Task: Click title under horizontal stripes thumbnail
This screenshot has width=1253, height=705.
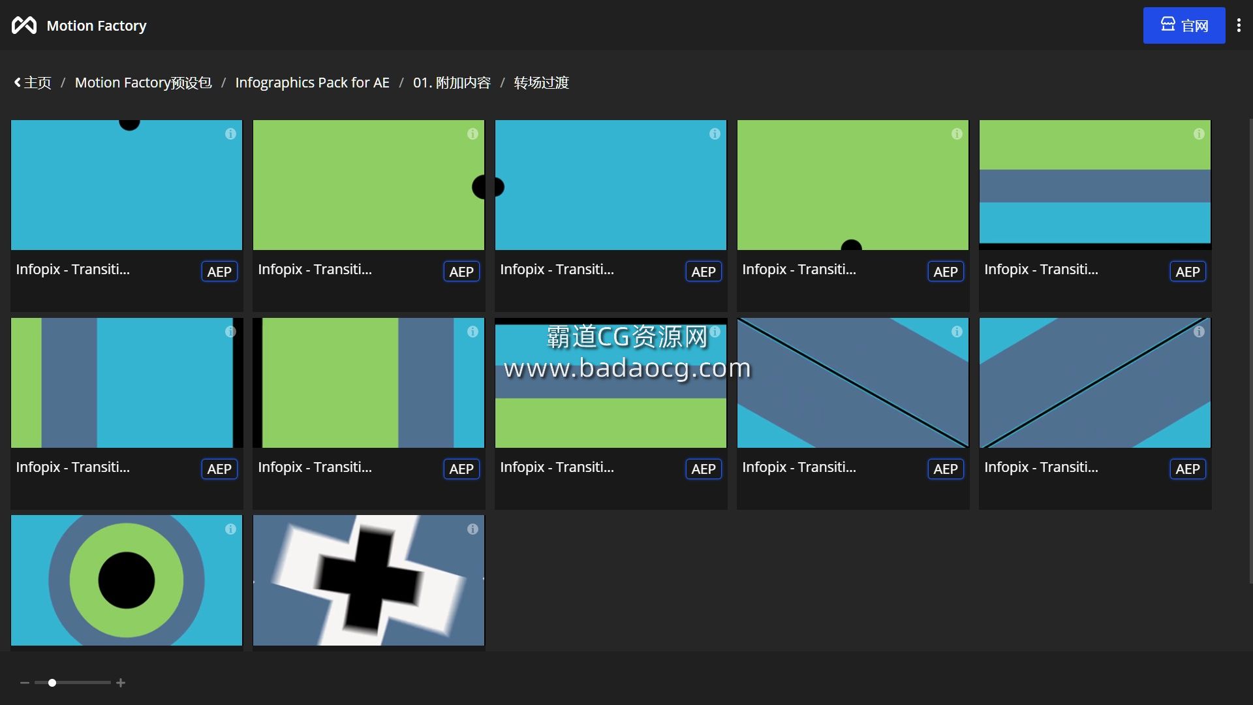Action: pyautogui.click(x=1042, y=269)
